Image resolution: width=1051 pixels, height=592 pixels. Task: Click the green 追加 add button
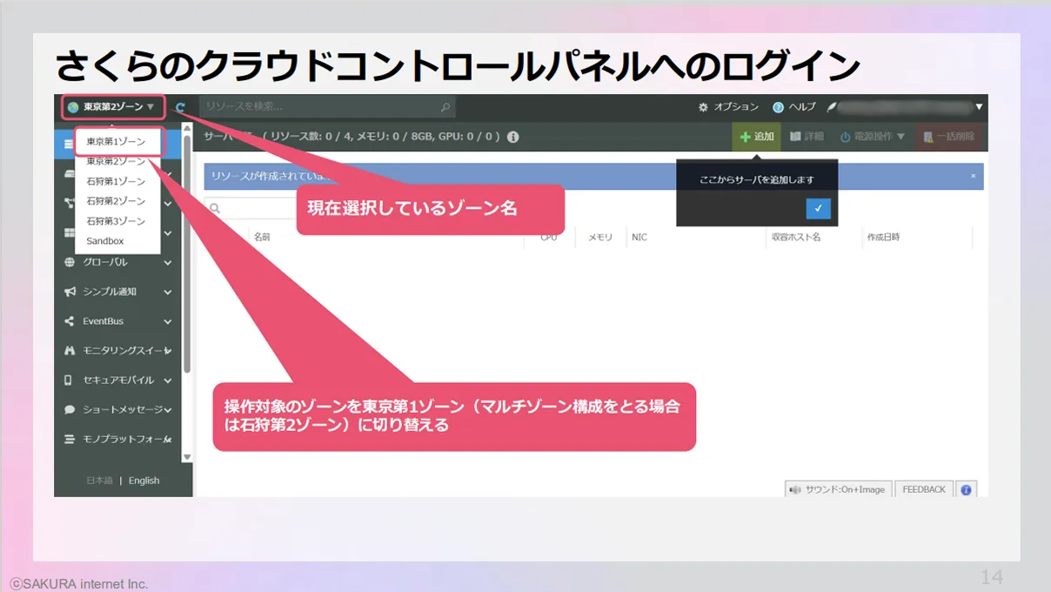tap(756, 137)
